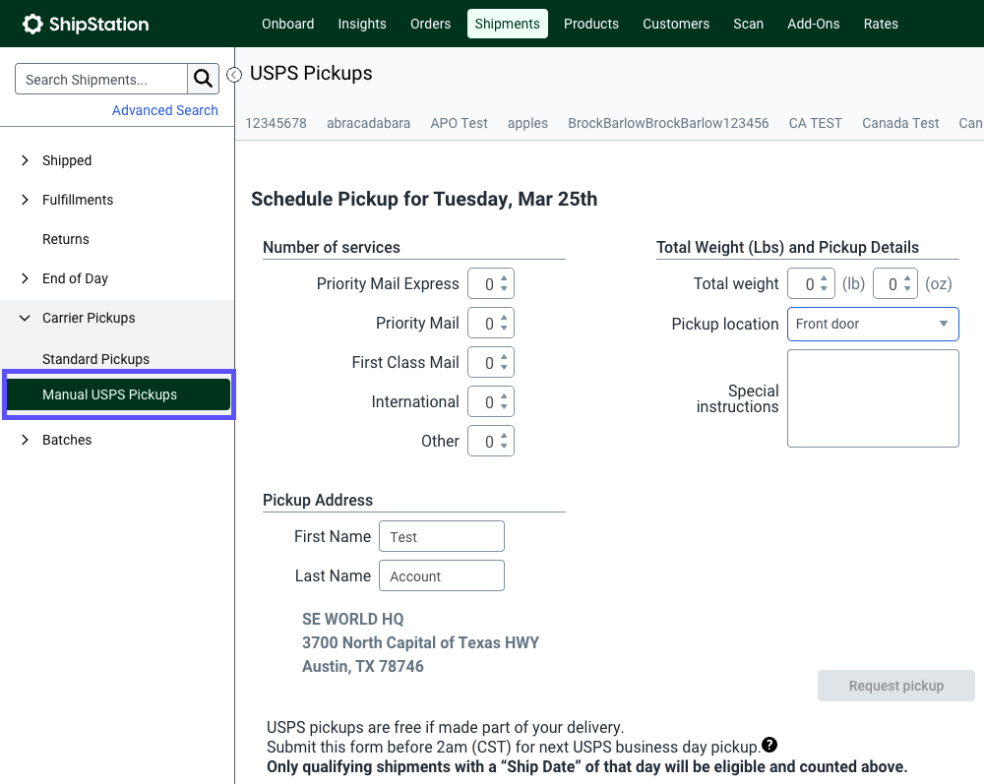
Task: Go to the Rates tab
Action: pyautogui.click(x=881, y=24)
